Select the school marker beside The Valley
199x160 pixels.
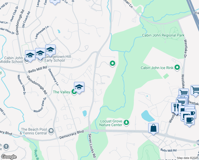coord(79,88)
